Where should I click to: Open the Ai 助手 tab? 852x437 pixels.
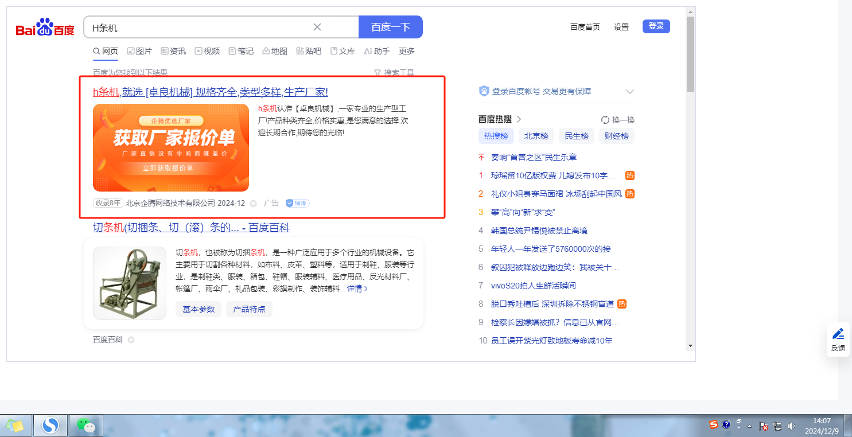[x=377, y=51]
